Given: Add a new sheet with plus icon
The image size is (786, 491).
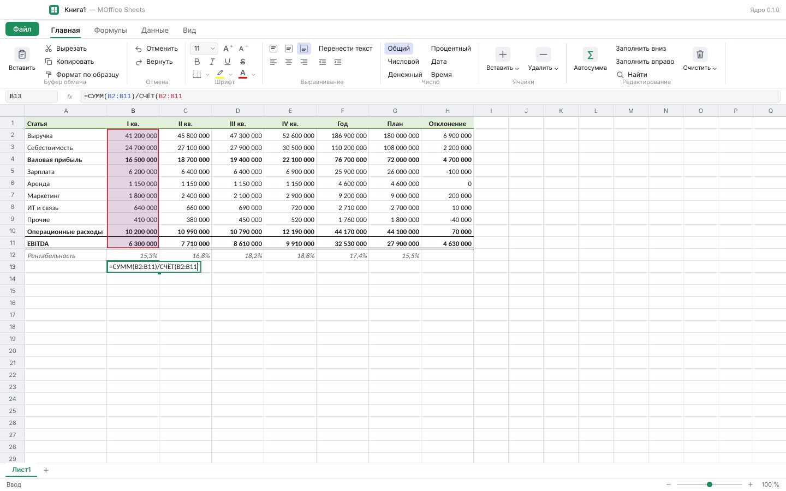Looking at the screenshot, I should [x=46, y=470].
